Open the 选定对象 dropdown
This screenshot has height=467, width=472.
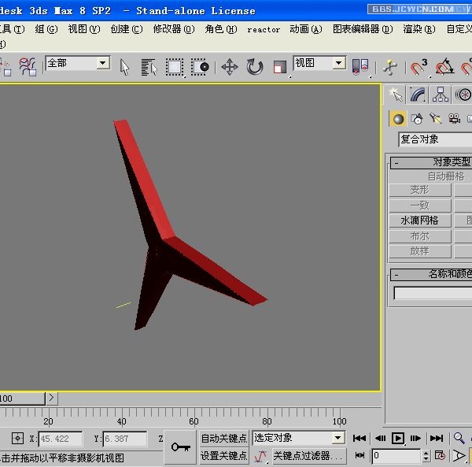[x=299, y=438]
